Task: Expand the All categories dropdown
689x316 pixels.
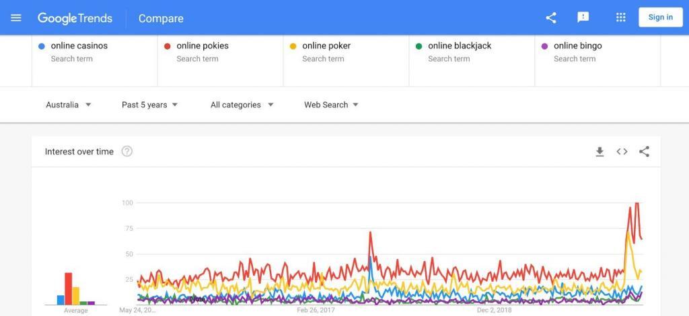Action: point(242,105)
